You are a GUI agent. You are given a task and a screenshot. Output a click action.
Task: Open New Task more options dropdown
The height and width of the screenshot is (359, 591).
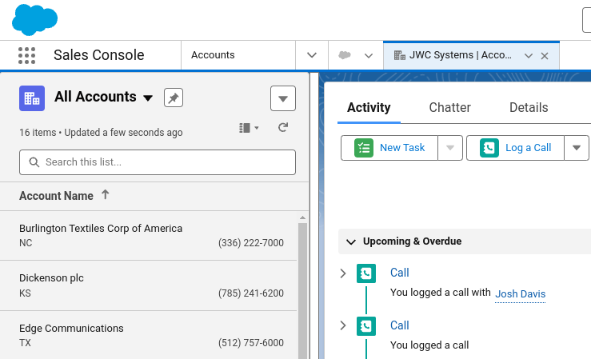(x=450, y=148)
